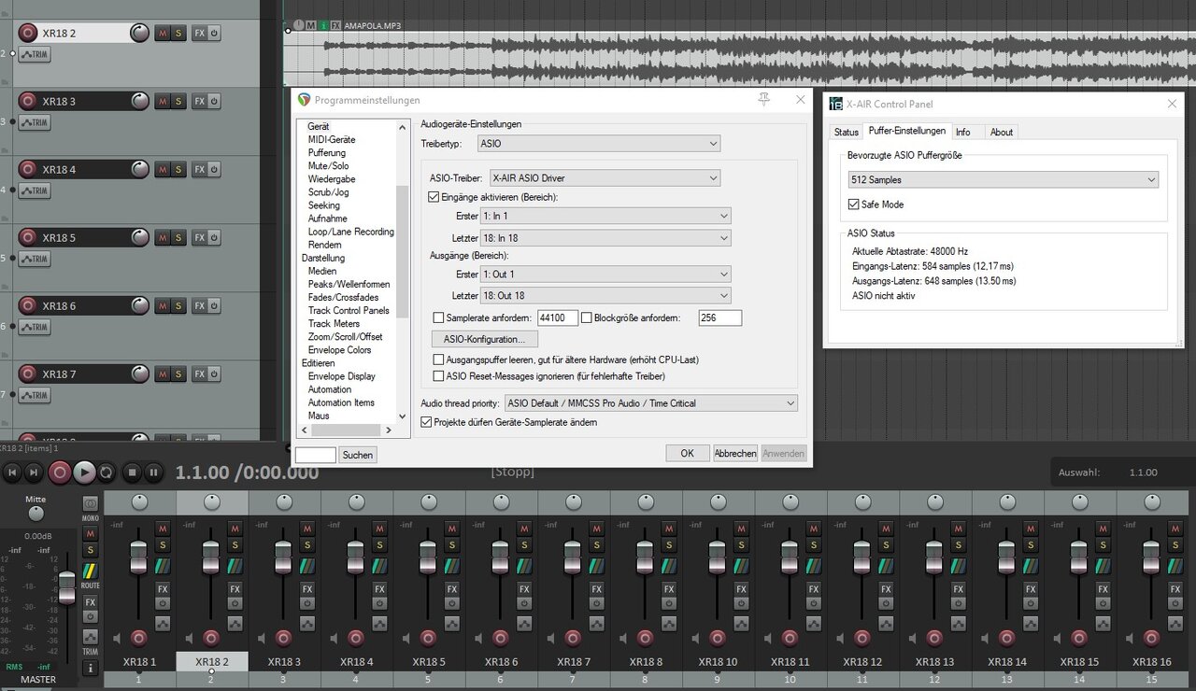Toggle input monitoring on mixer channel XR18 5
The image size is (1196, 691).
[x=406, y=639]
